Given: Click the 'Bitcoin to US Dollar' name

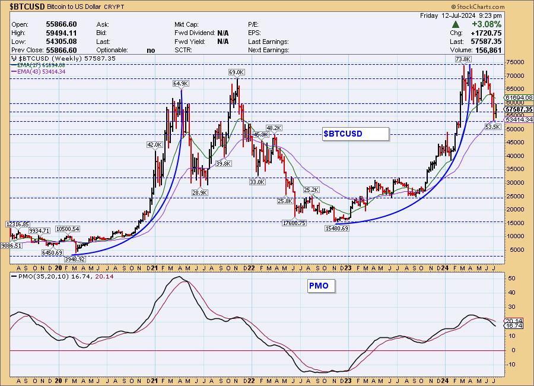Looking at the screenshot, I should (x=74, y=7).
